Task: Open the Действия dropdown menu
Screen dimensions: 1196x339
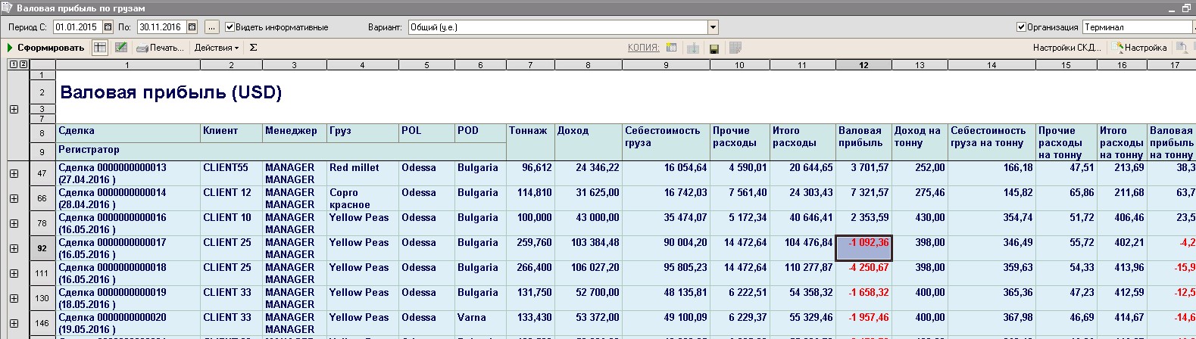Action: tap(216, 48)
